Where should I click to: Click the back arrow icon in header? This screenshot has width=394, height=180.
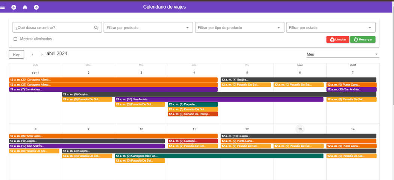(x=14, y=7)
